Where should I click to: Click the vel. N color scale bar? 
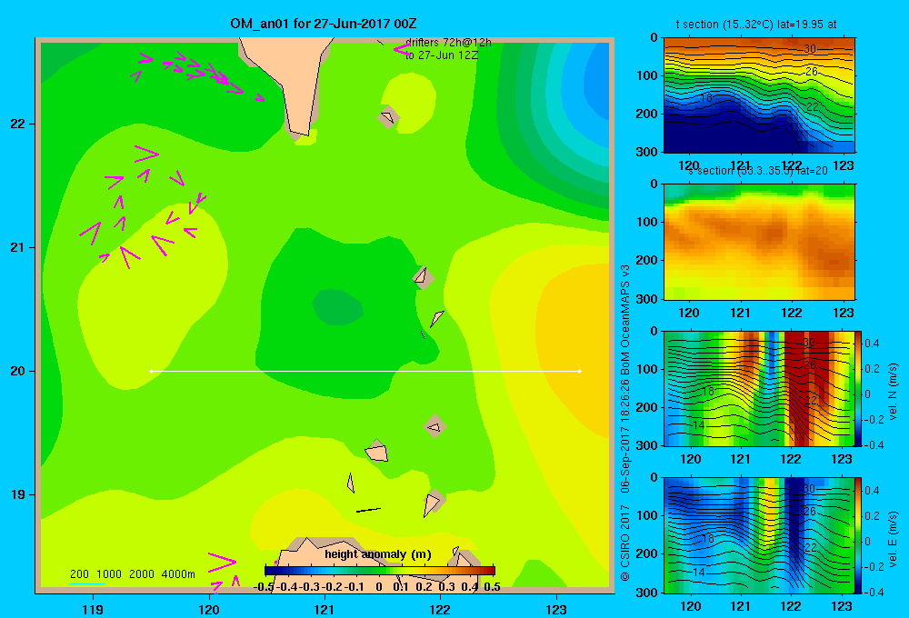pos(859,388)
